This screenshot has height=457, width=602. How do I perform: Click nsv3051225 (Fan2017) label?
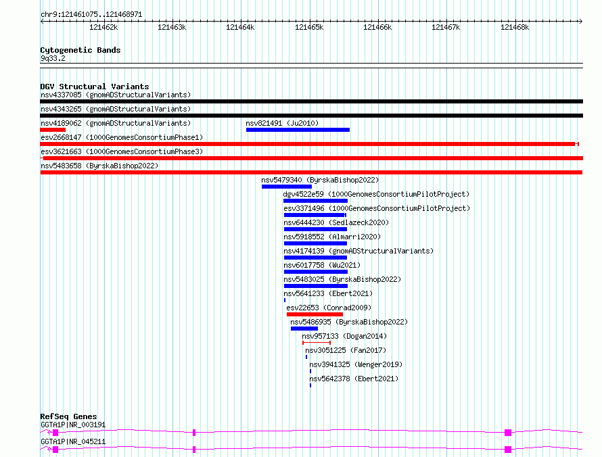click(x=346, y=350)
